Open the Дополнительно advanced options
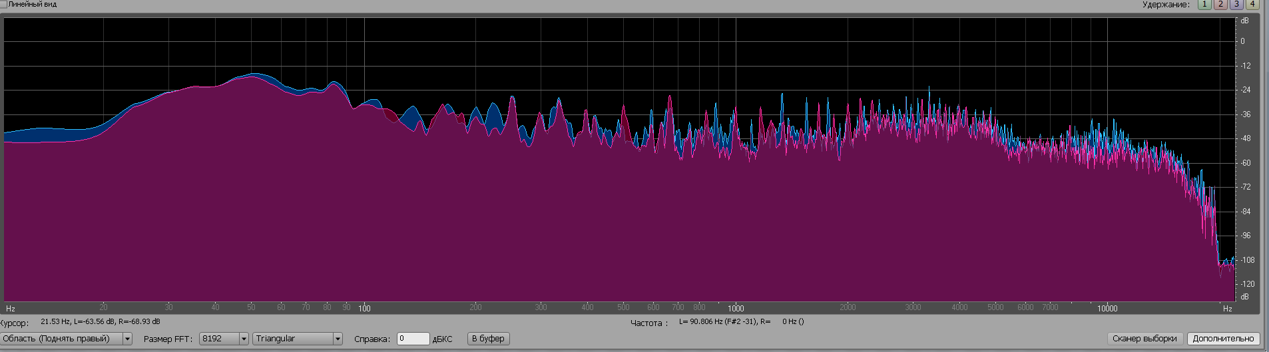This screenshot has height=352, width=1269. click(1223, 339)
